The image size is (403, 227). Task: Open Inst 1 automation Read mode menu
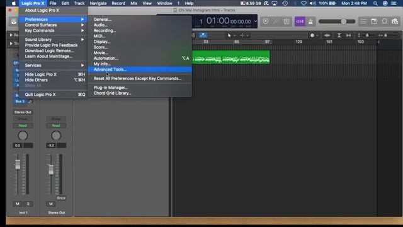point(23,125)
